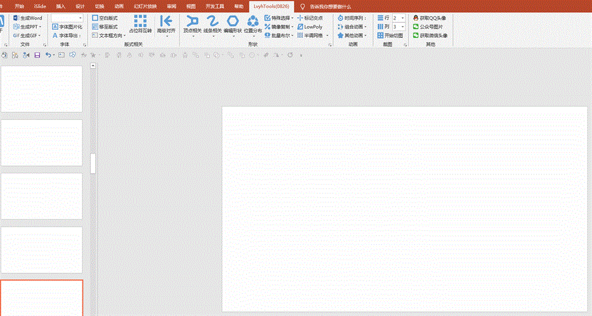Switch to the iSlide tab
Viewport: 592px width, 316px height.
(x=40, y=6)
